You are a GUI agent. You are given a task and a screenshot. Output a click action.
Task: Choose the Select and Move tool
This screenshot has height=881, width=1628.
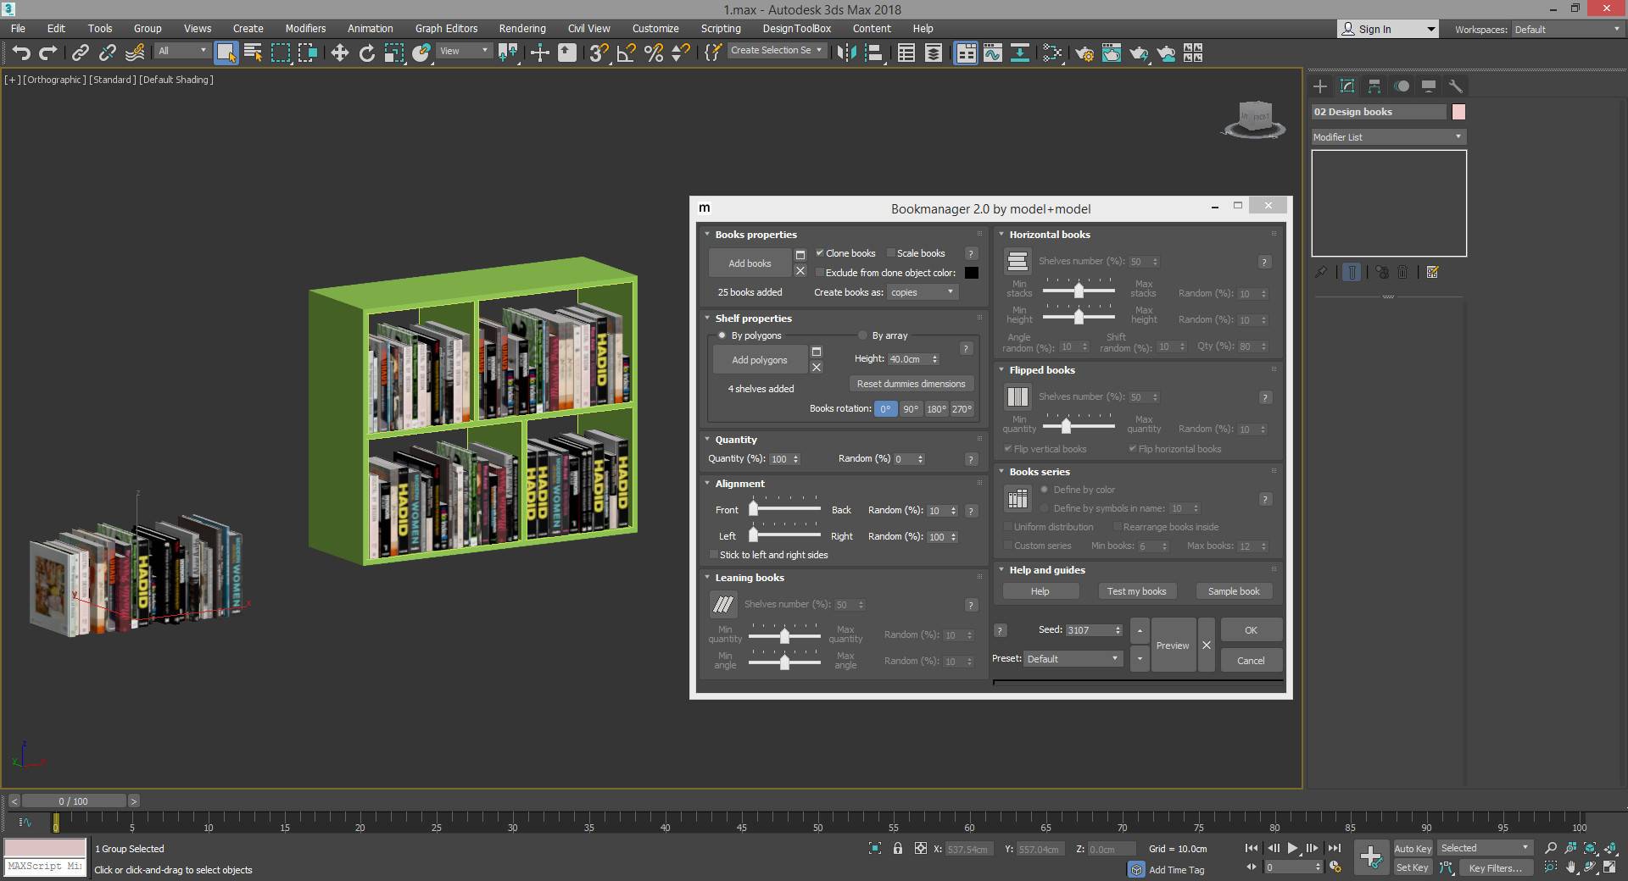[340, 53]
